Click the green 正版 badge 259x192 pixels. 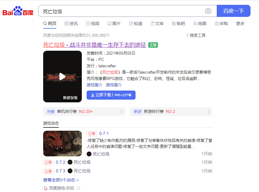pos(153,45)
